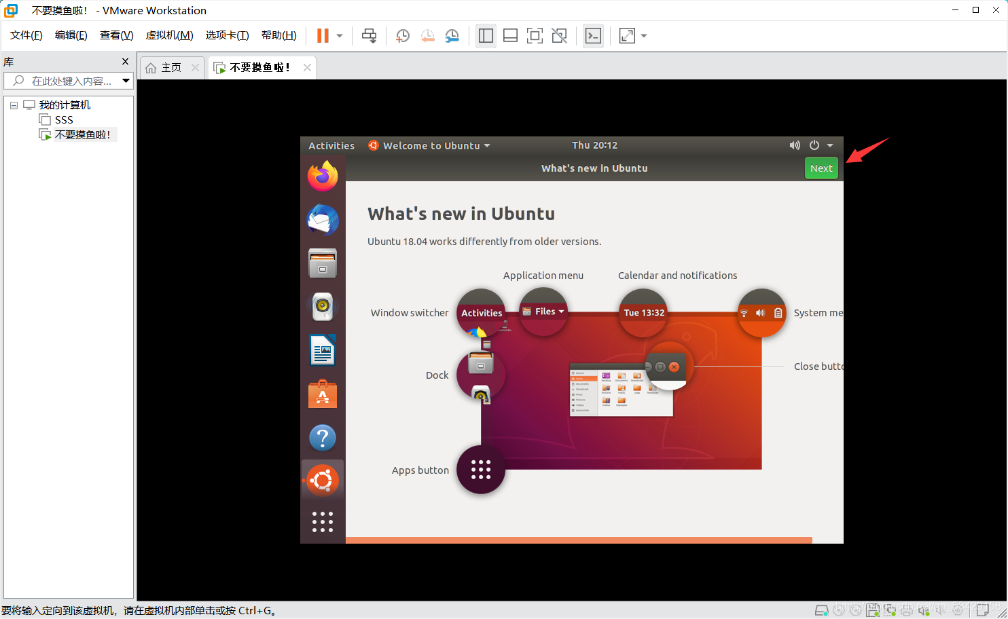The image size is (1008, 619).
Task: Click the printer status bar icon
Action: [907, 610]
